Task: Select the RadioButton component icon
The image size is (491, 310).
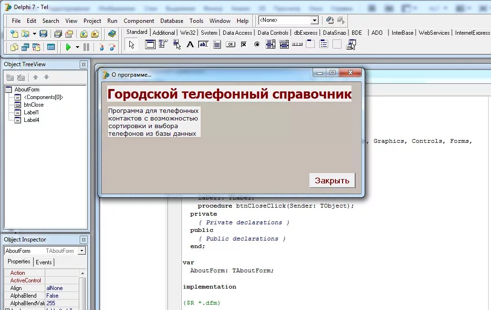Action: click(257, 44)
